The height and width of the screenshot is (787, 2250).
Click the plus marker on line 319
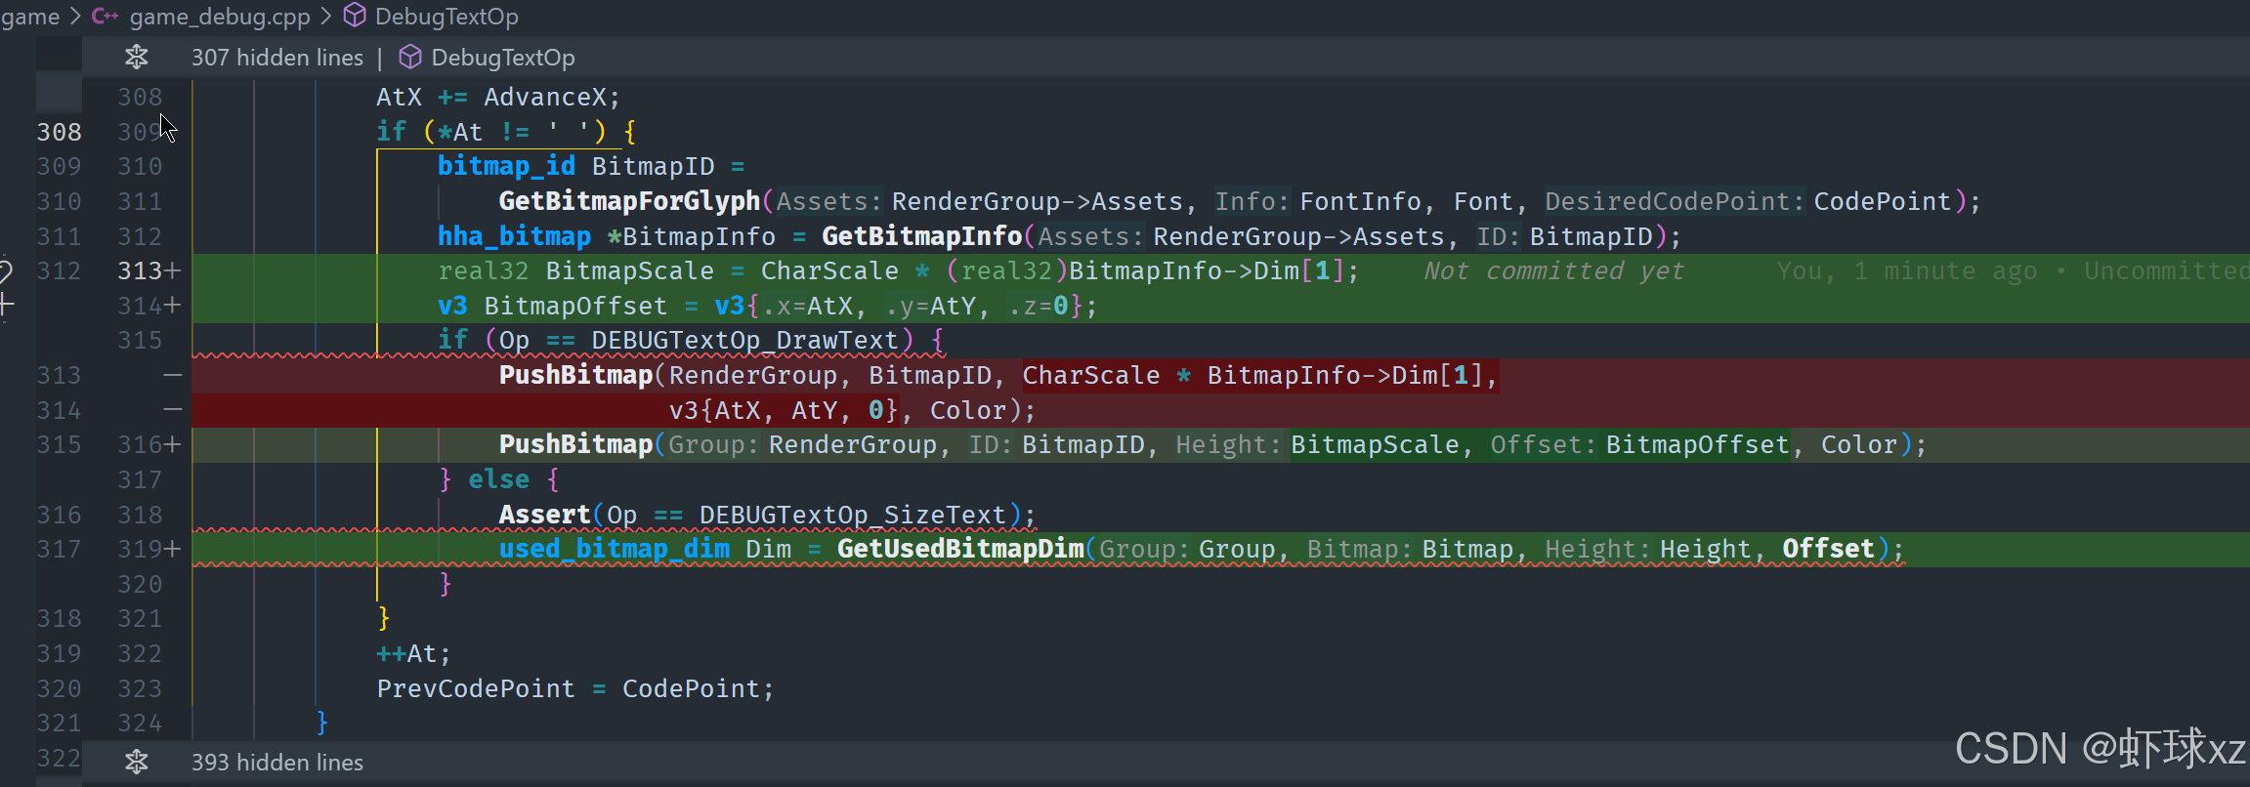click(173, 549)
